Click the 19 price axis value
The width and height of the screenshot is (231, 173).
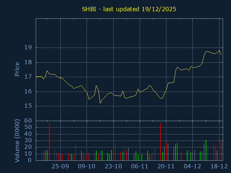click(28, 48)
